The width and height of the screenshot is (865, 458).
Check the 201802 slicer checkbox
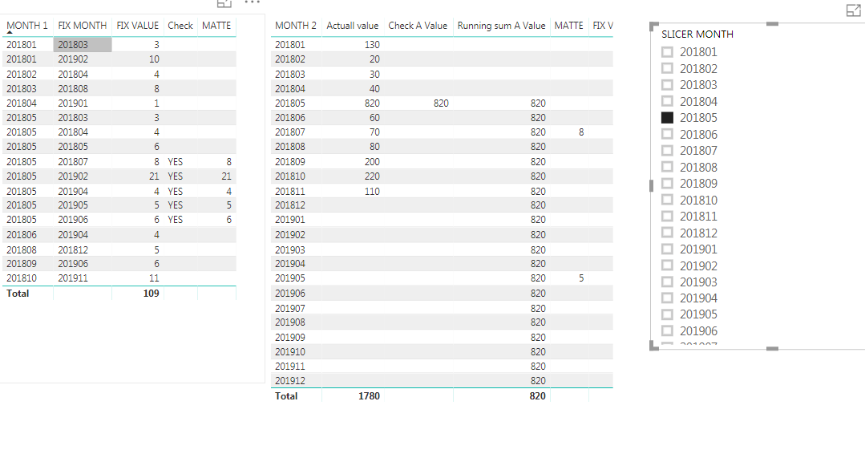click(667, 68)
